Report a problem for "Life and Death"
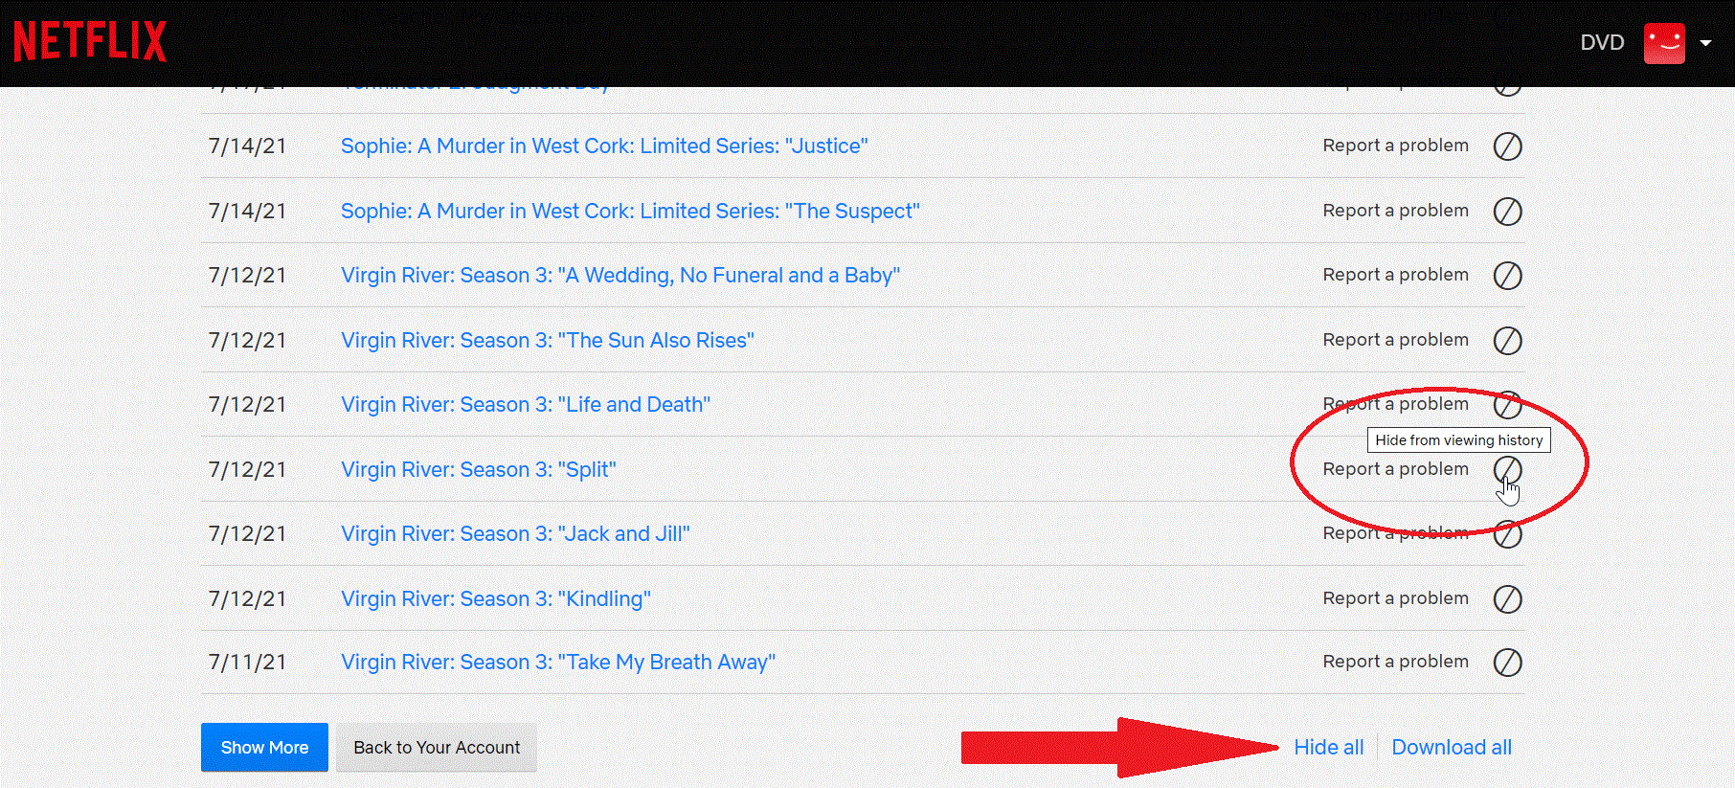This screenshot has width=1735, height=788. tap(1395, 404)
